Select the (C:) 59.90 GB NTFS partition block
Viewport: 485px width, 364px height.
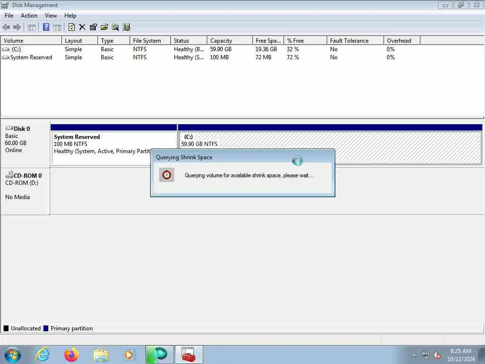click(330, 144)
